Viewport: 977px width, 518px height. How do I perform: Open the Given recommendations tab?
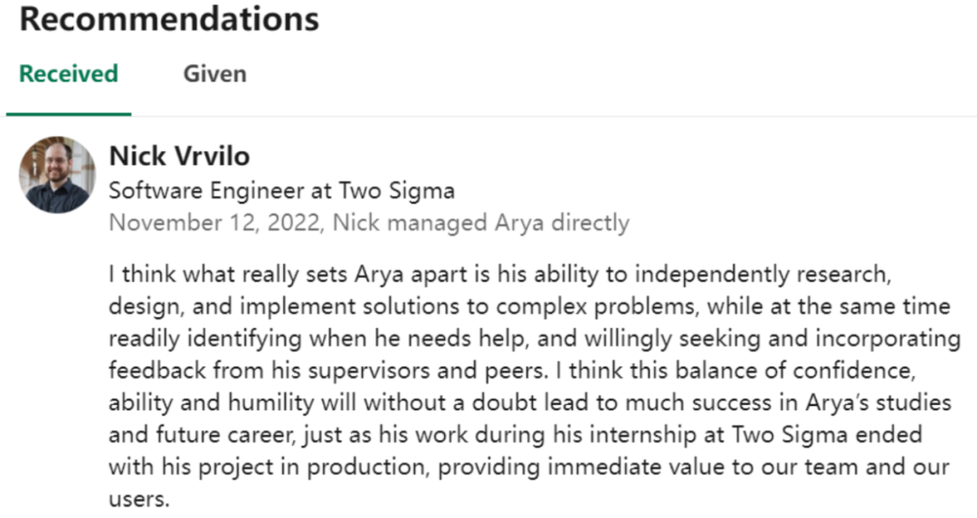point(215,73)
